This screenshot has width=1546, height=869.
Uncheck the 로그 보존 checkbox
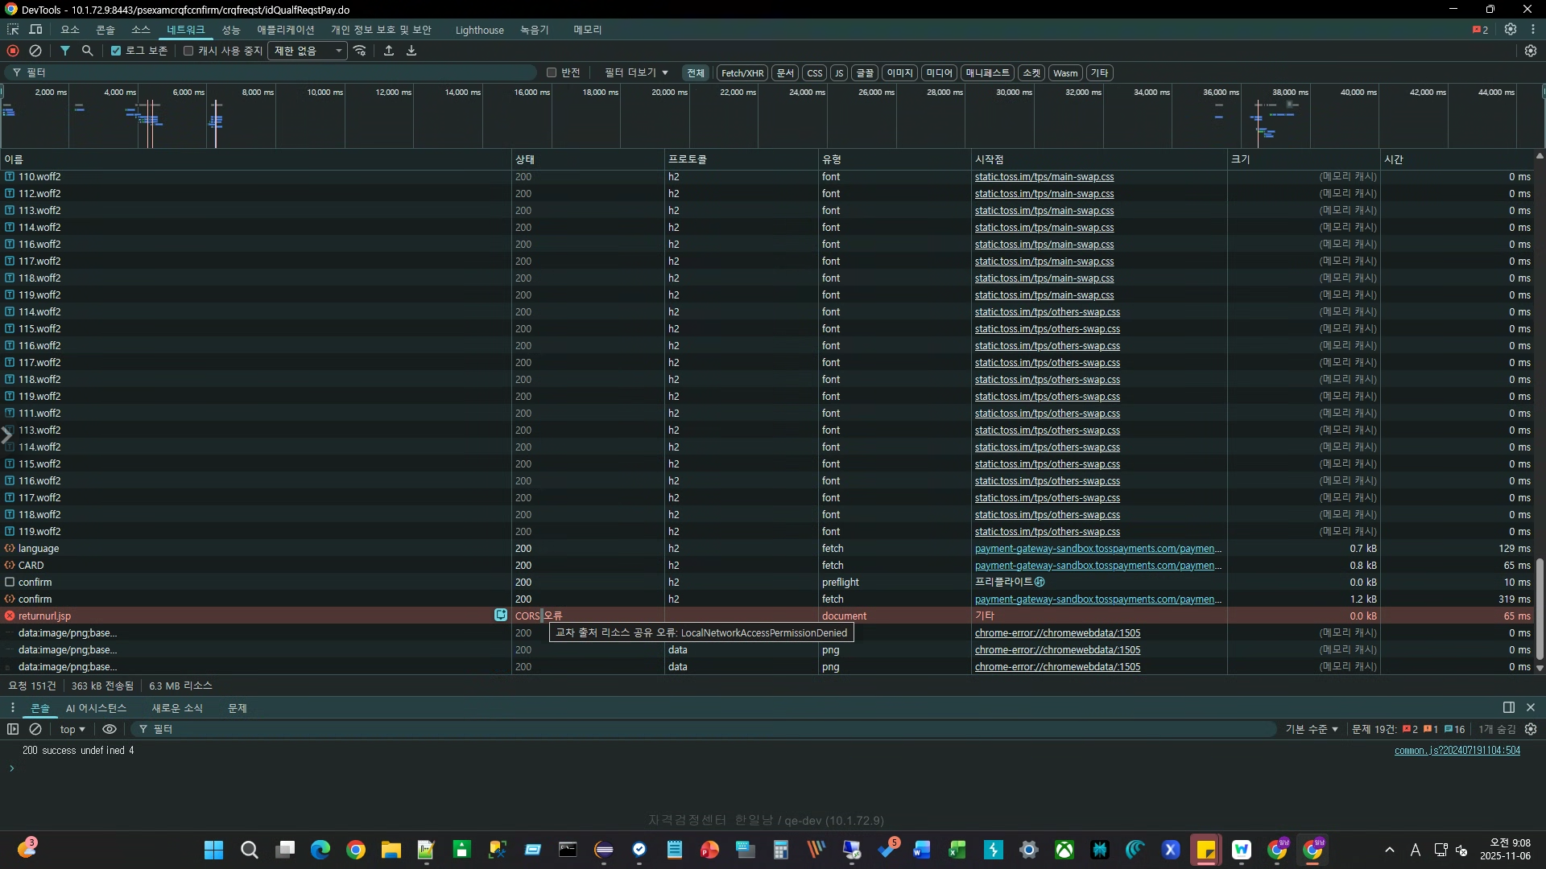click(116, 51)
